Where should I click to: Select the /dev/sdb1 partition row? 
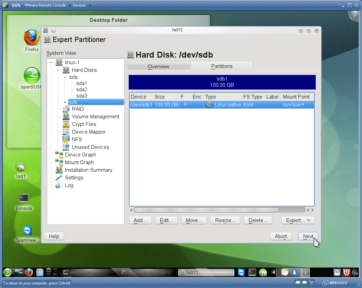[222, 104]
